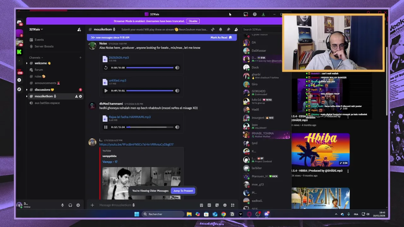The width and height of the screenshot is (404, 227).
Task: Open the mouziketkom channel settings gear
Action: (80, 96)
